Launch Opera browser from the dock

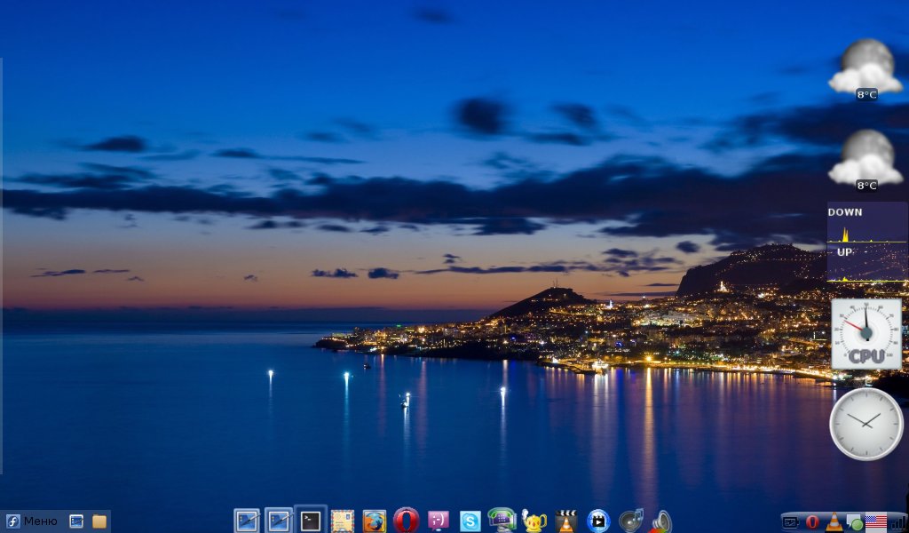[407, 521]
